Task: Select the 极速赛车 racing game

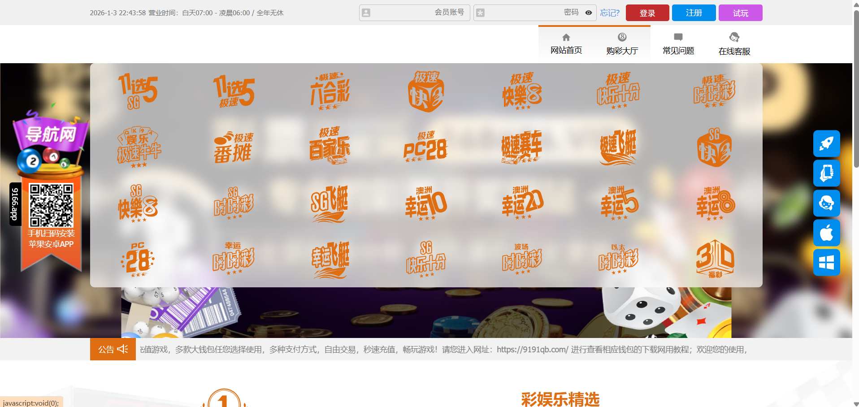Action: [x=521, y=147]
